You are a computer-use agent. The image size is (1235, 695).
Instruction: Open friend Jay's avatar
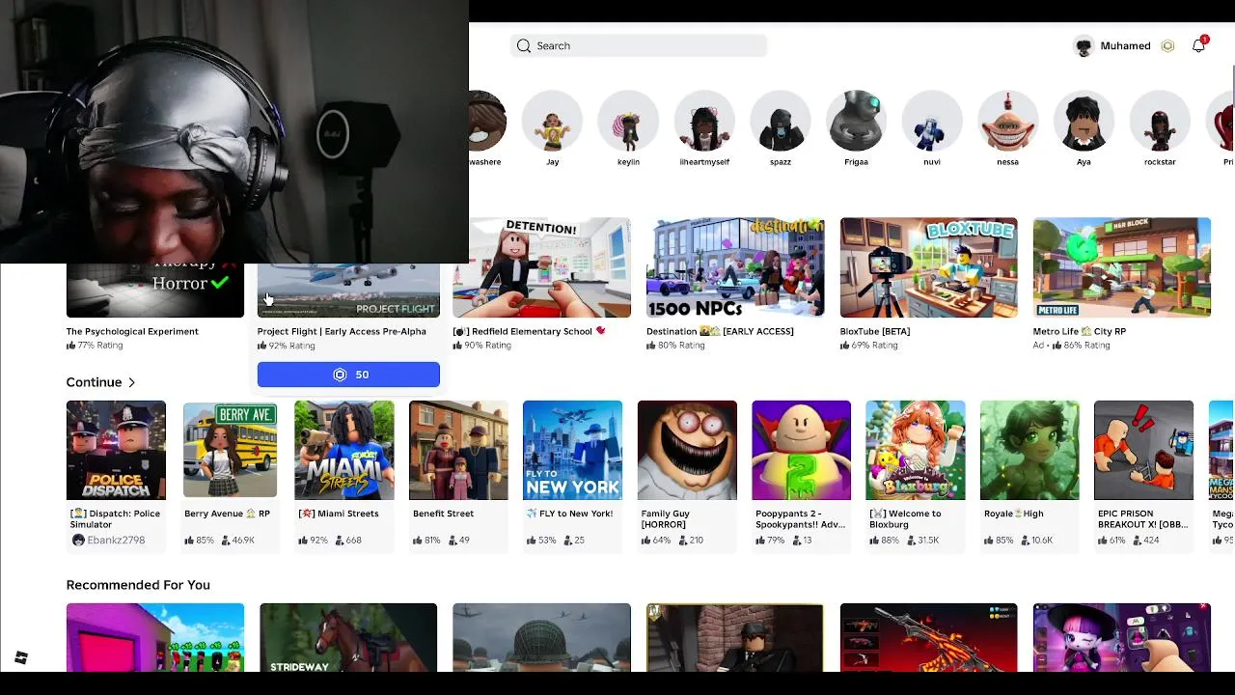click(x=552, y=122)
